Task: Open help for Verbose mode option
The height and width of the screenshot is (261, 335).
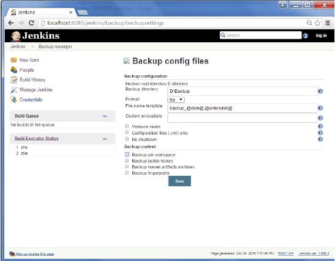Action: 320,126
